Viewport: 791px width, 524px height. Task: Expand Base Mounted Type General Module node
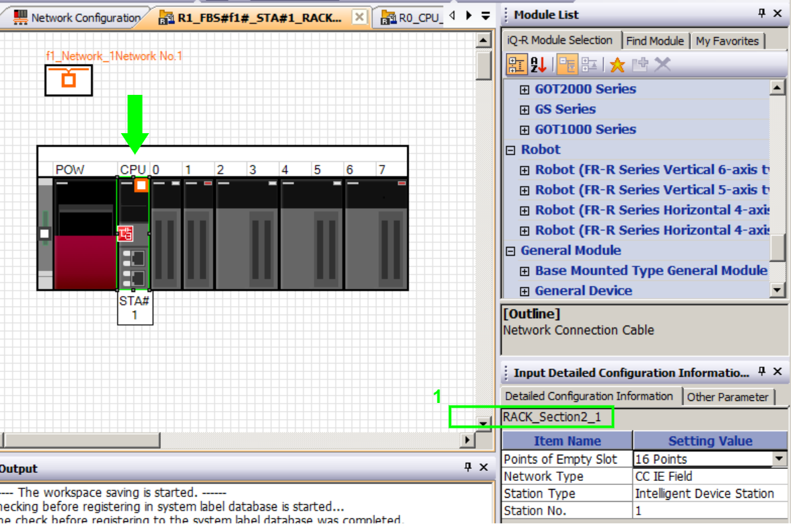[524, 271]
